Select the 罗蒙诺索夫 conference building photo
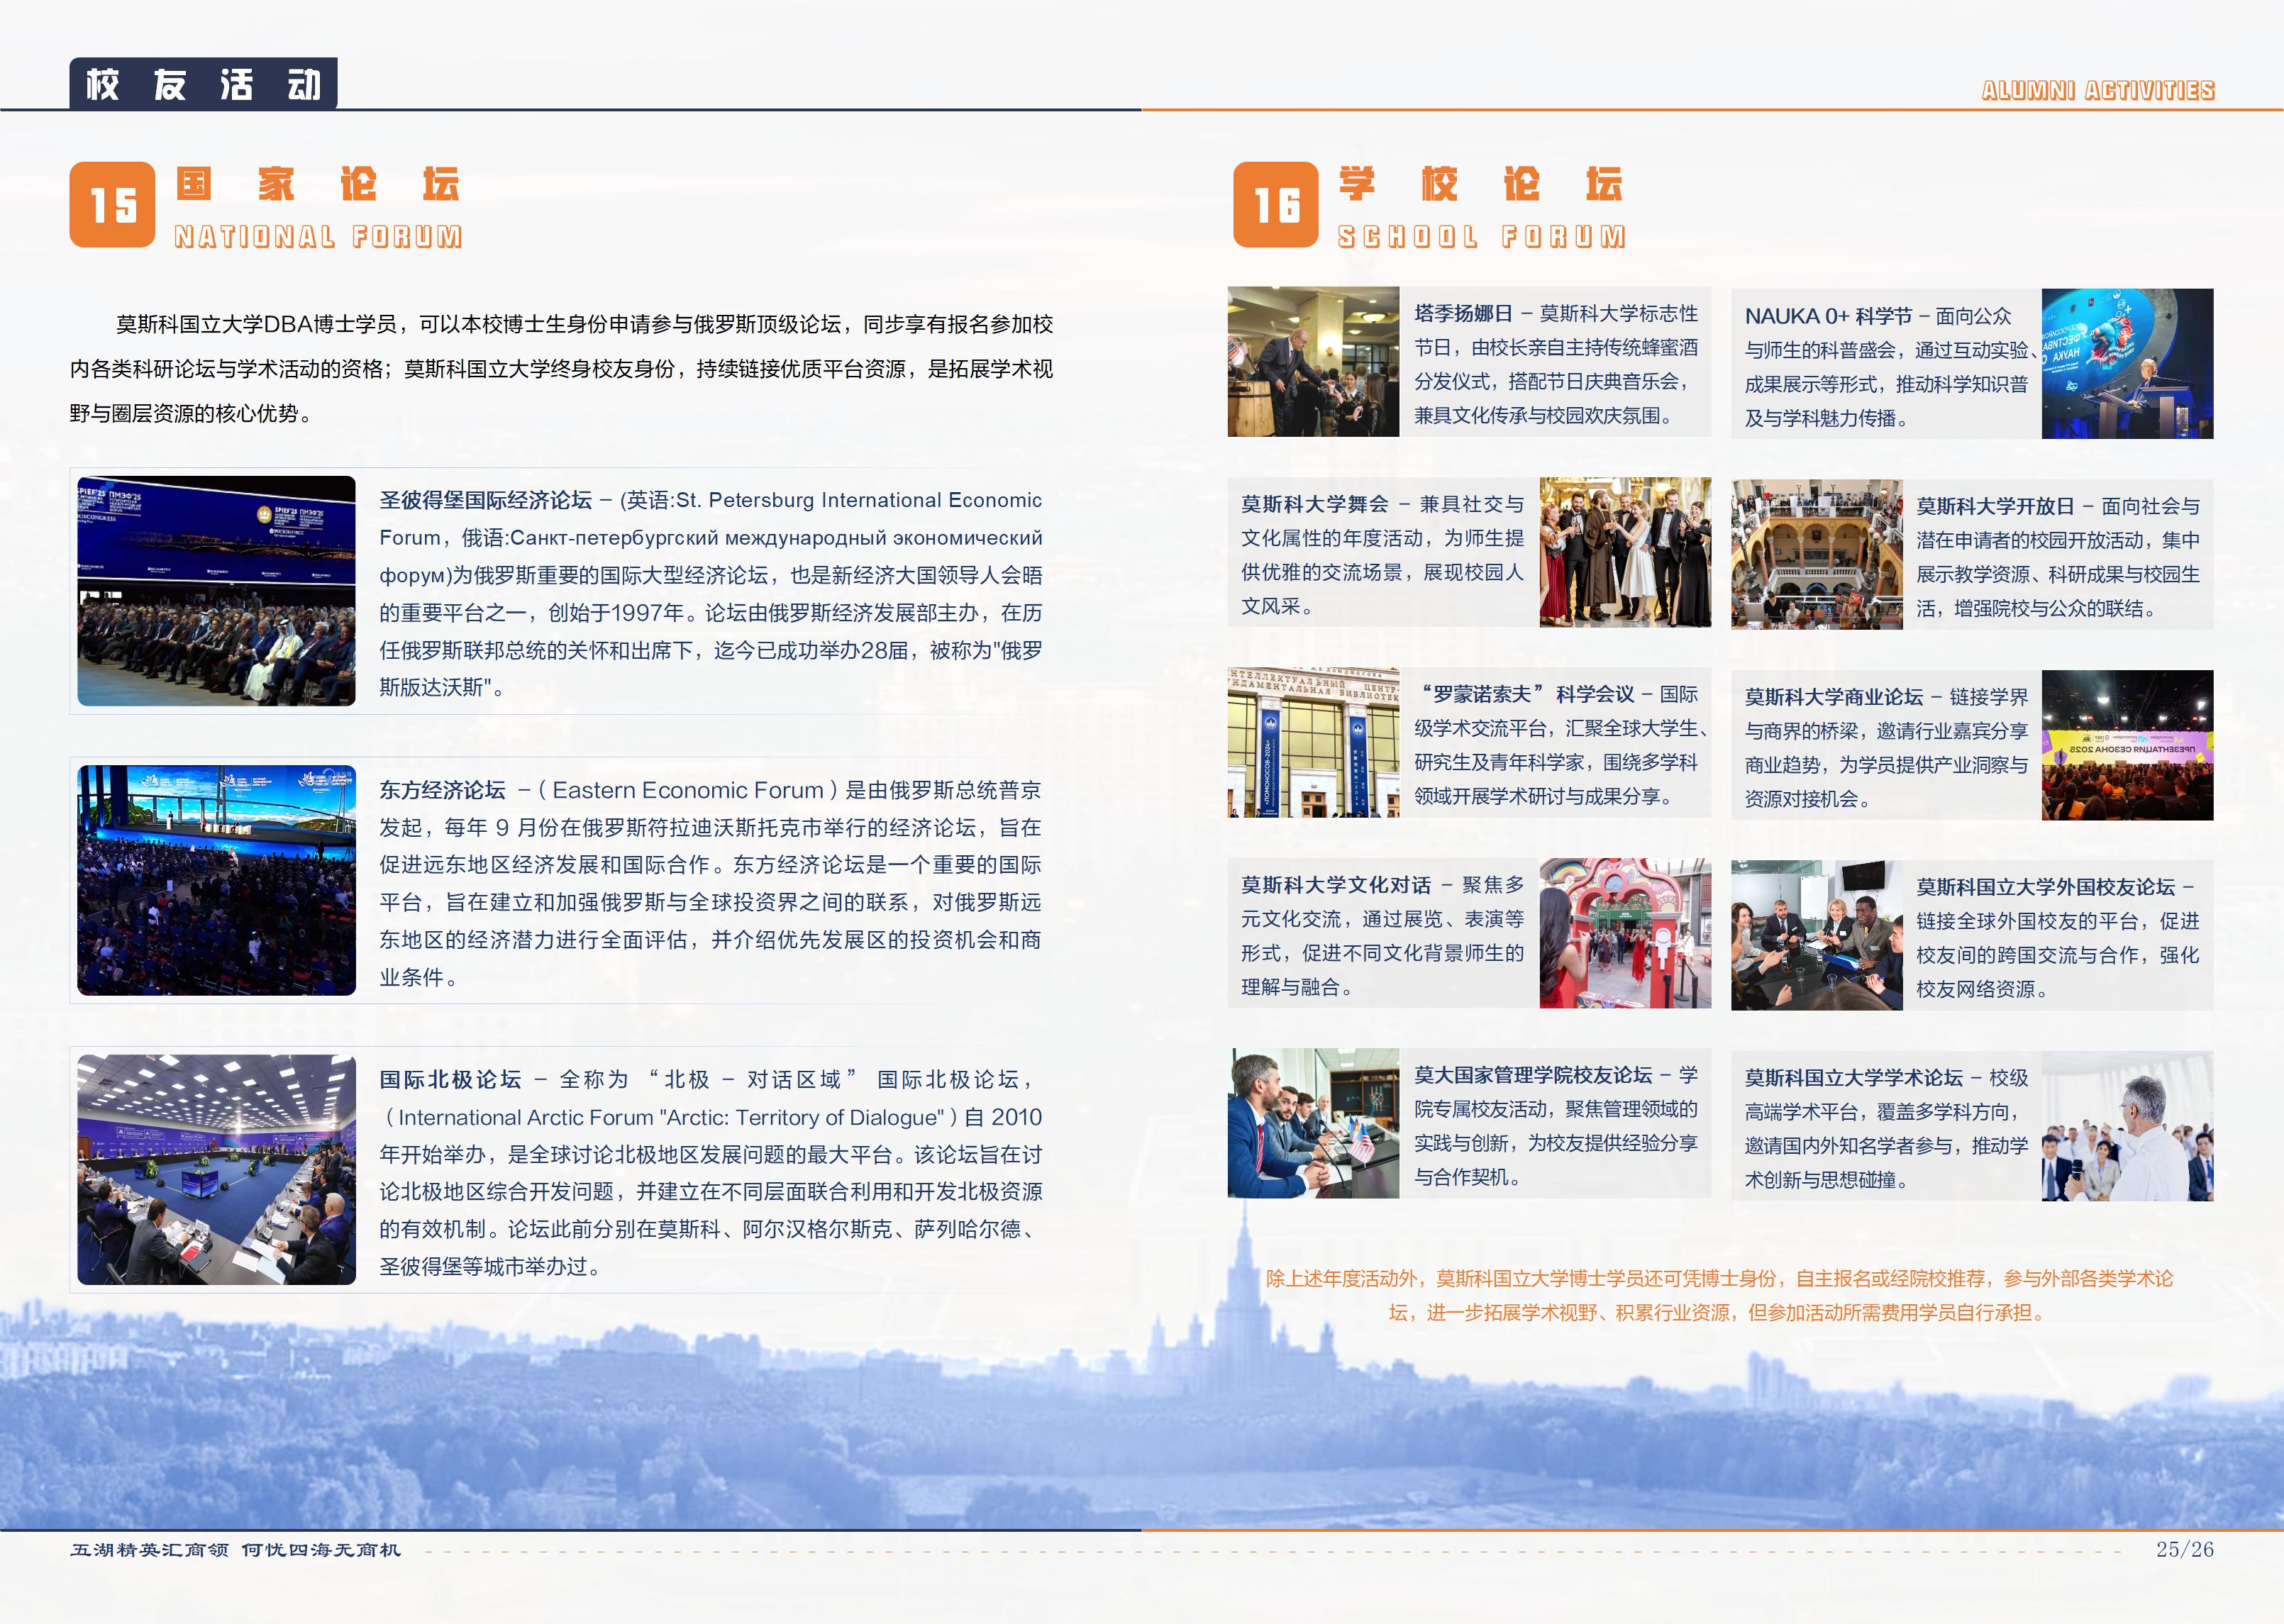This screenshot has width=2284, height=1624. 1313,743
